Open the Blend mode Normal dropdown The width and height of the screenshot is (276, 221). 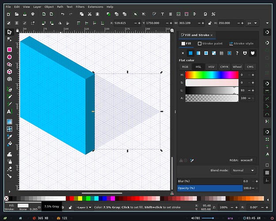coord(243,171)
